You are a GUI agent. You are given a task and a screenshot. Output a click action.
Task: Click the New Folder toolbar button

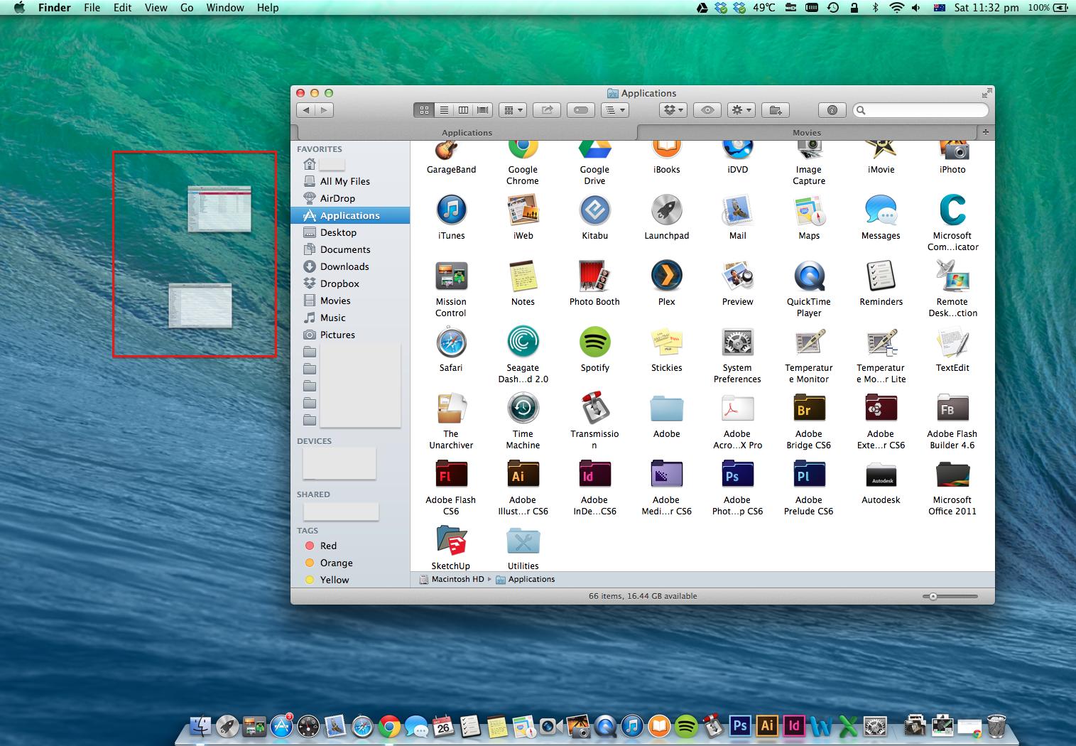[776, 110]
